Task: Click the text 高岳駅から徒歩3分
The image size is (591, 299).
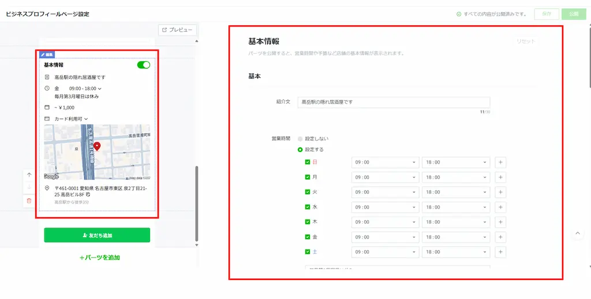Action: point(72,202)
